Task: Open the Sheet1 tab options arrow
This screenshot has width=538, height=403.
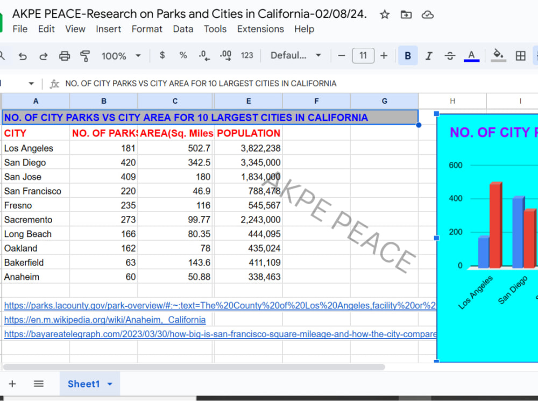Action: pos(110,384)
